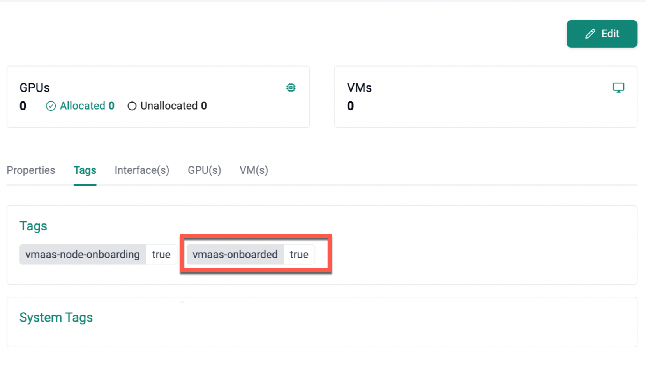Click the Edit button
Viewport: 646px width, 368px height.
(x=602, y=34)
